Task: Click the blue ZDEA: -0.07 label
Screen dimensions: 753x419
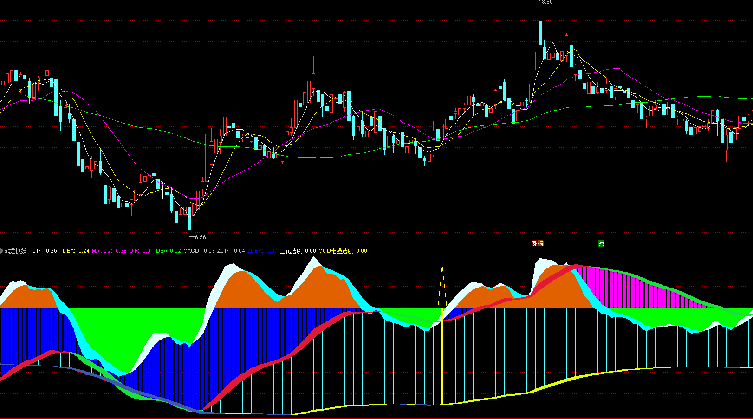Action: click(262, 251)
